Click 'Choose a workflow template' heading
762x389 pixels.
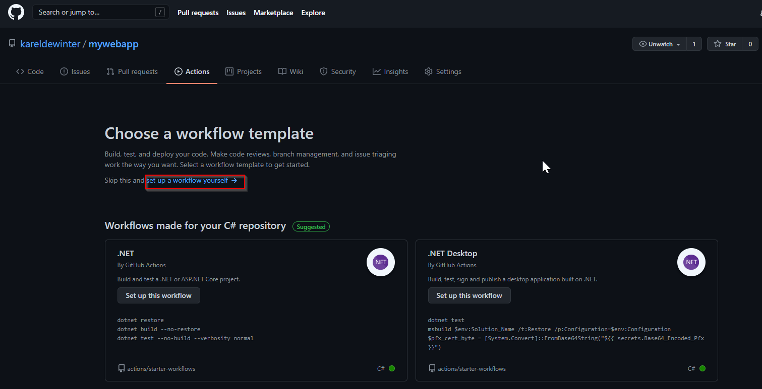tap(209, 133)
